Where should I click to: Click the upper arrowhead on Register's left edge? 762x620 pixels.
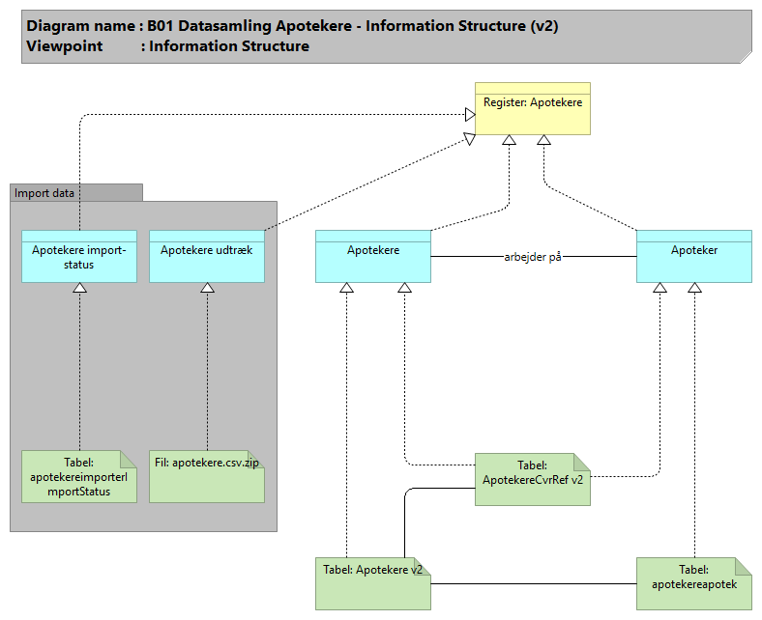point(469,115)
